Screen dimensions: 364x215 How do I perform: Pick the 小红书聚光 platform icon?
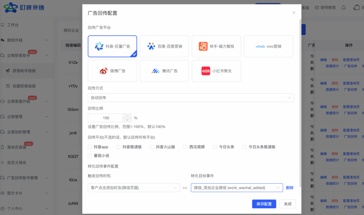pos(206,71)
